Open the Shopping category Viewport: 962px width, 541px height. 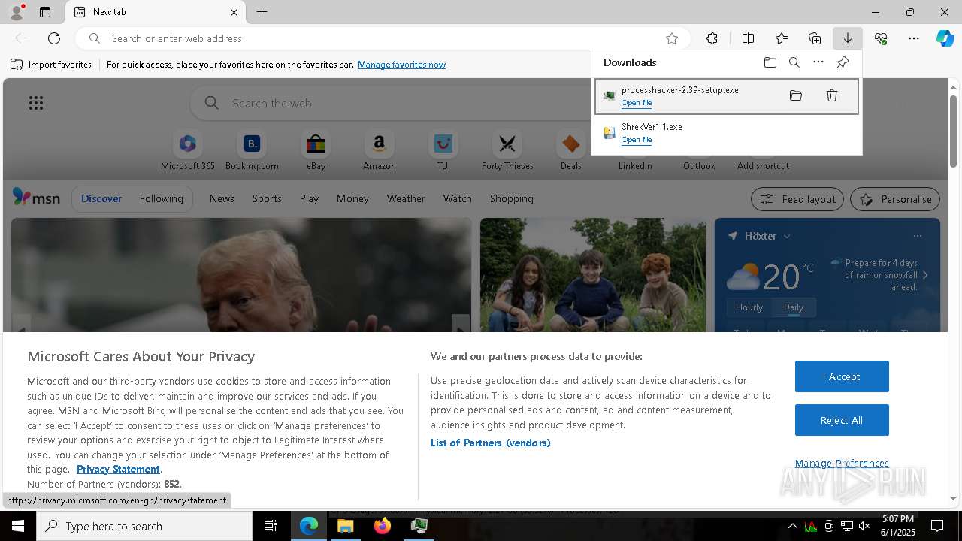click(x=512, y=198)
